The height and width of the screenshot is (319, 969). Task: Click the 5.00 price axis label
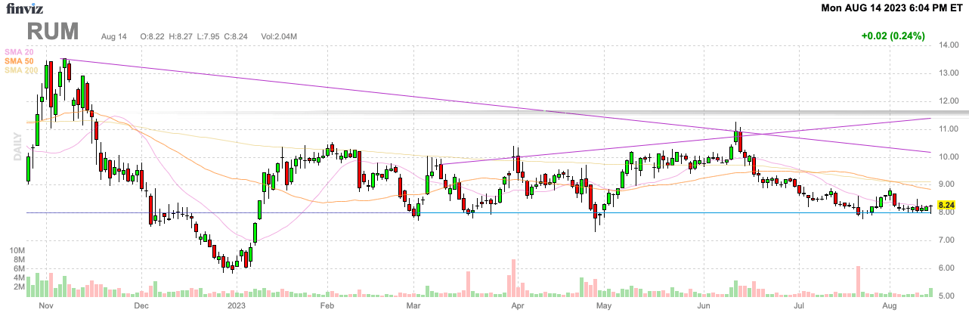[x=948, y=296]
